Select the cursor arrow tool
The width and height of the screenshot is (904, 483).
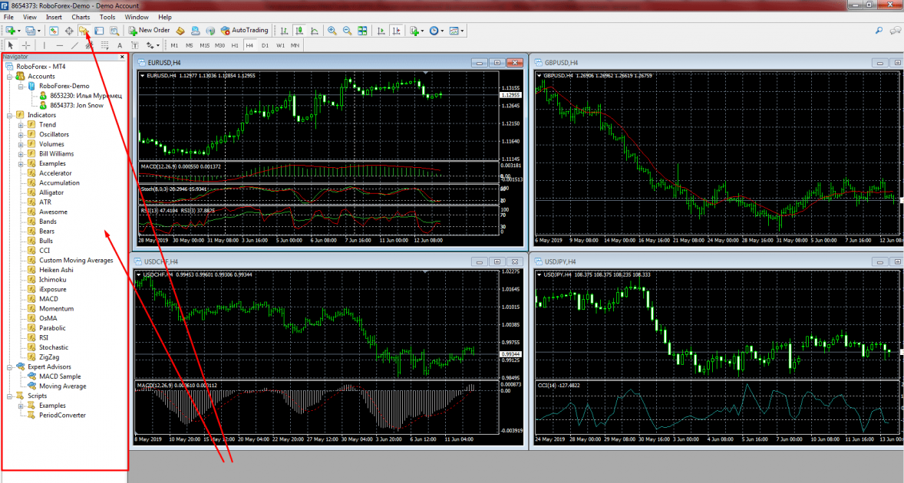click(x=11, y=45)
